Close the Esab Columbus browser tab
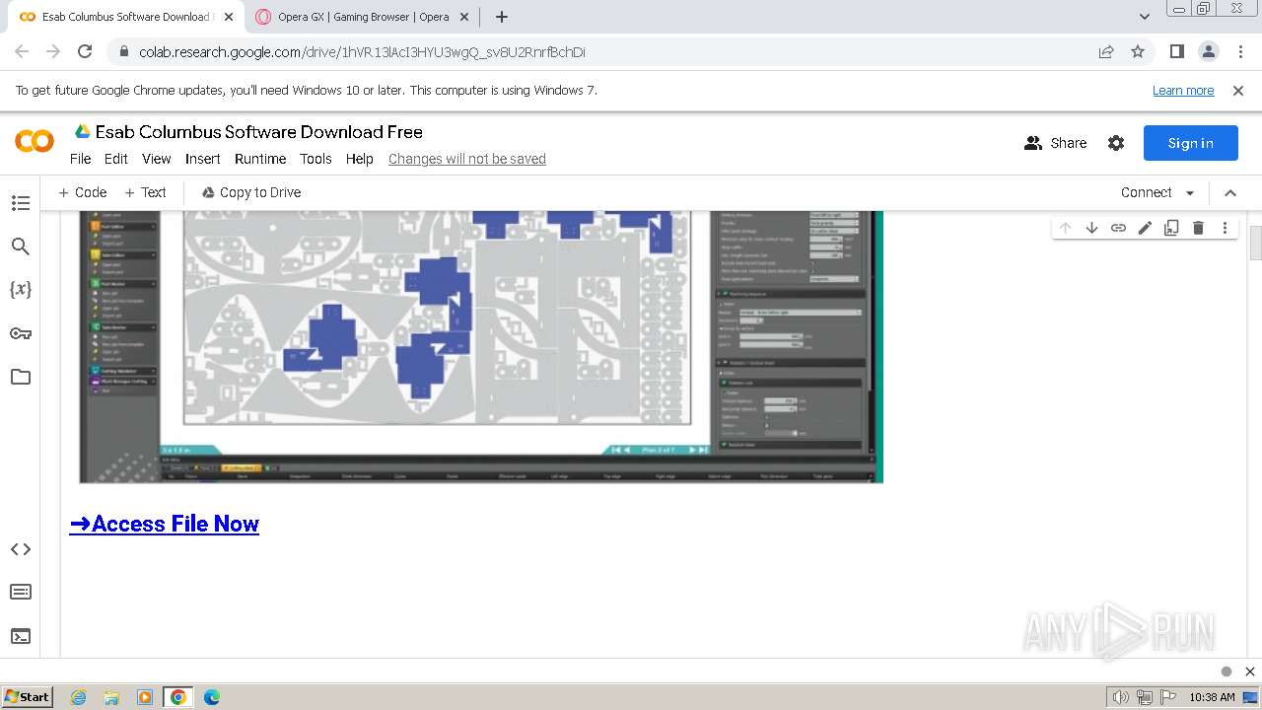 click(x=228, y=17)
